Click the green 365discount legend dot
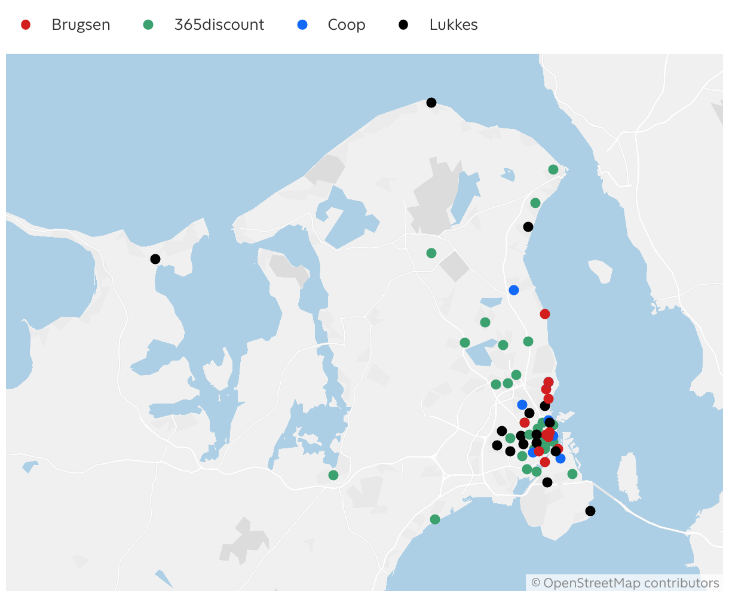Image resolution: width=729 pixels, height=597 pixels. pyautogui.click(x=149, y=24)
